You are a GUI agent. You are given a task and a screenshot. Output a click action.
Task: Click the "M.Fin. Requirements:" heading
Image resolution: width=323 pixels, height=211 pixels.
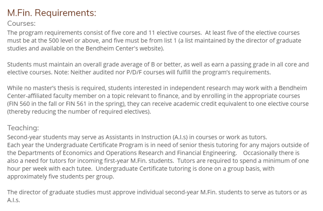52,13
